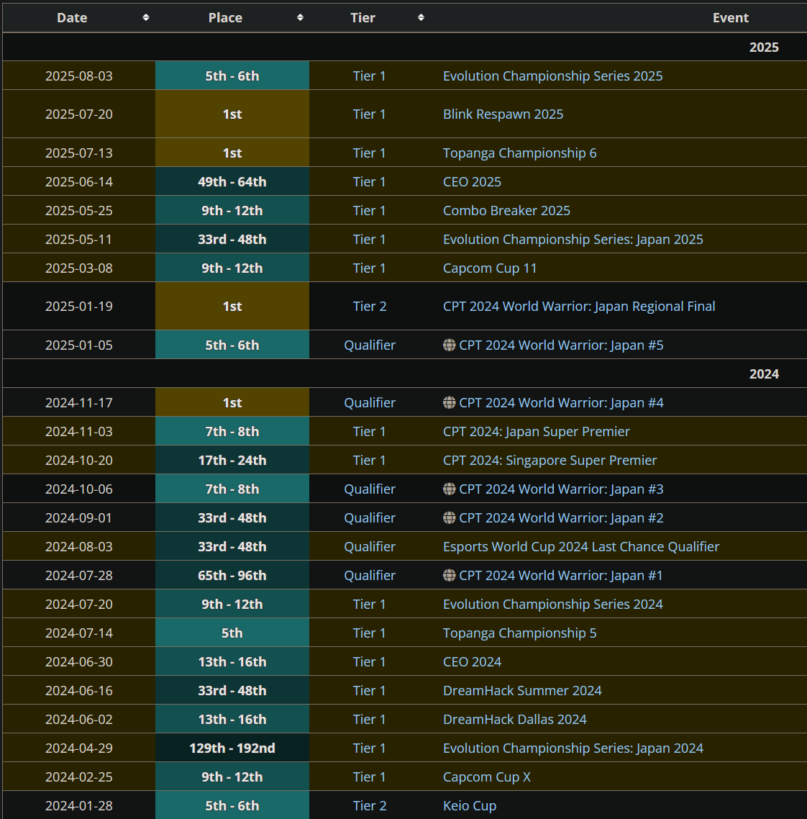Image resolution: width=807 pixels, height=819 pixels.
Task: Click Tier 2 link in Keio Cup row
Action: [370, 805]
